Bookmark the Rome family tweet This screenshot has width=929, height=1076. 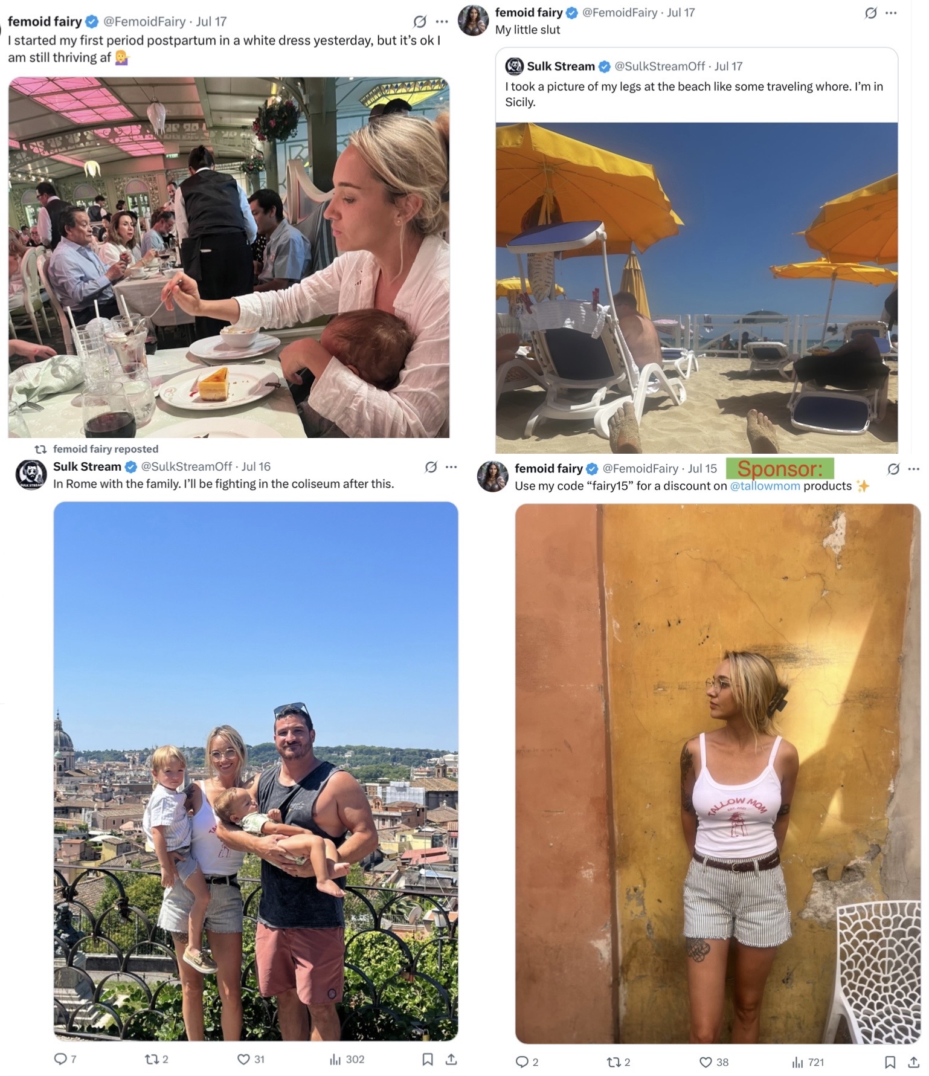[x=428, y=1059]
